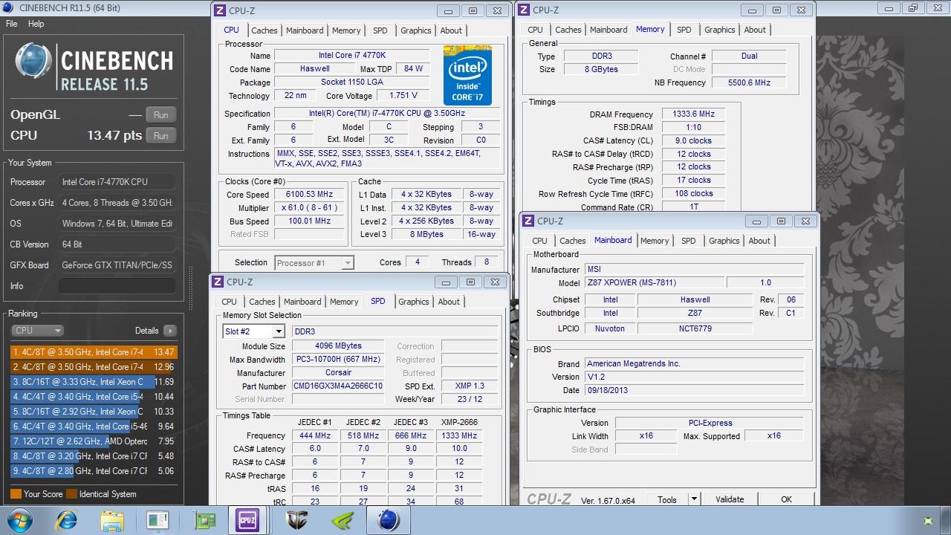Click the Corsair manufacturer field
The width and height of the screenshot is (951, 535).
pos(338,373)
